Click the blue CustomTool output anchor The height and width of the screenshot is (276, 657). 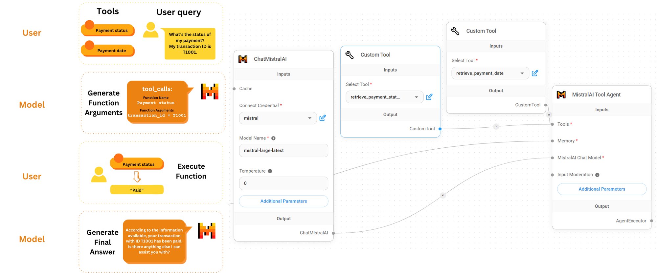point(440,129)
